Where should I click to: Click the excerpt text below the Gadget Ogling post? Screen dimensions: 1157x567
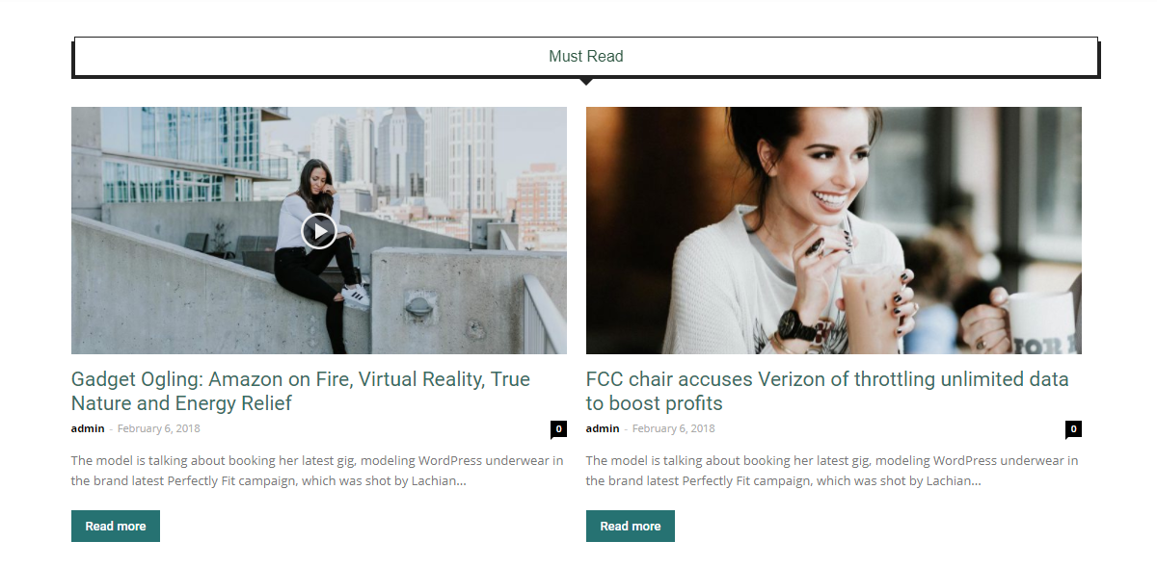click(x=317, y=471)
